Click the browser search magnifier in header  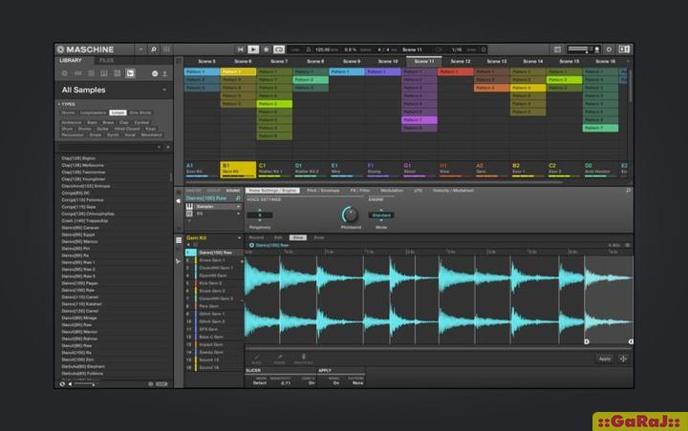[154, 50]
